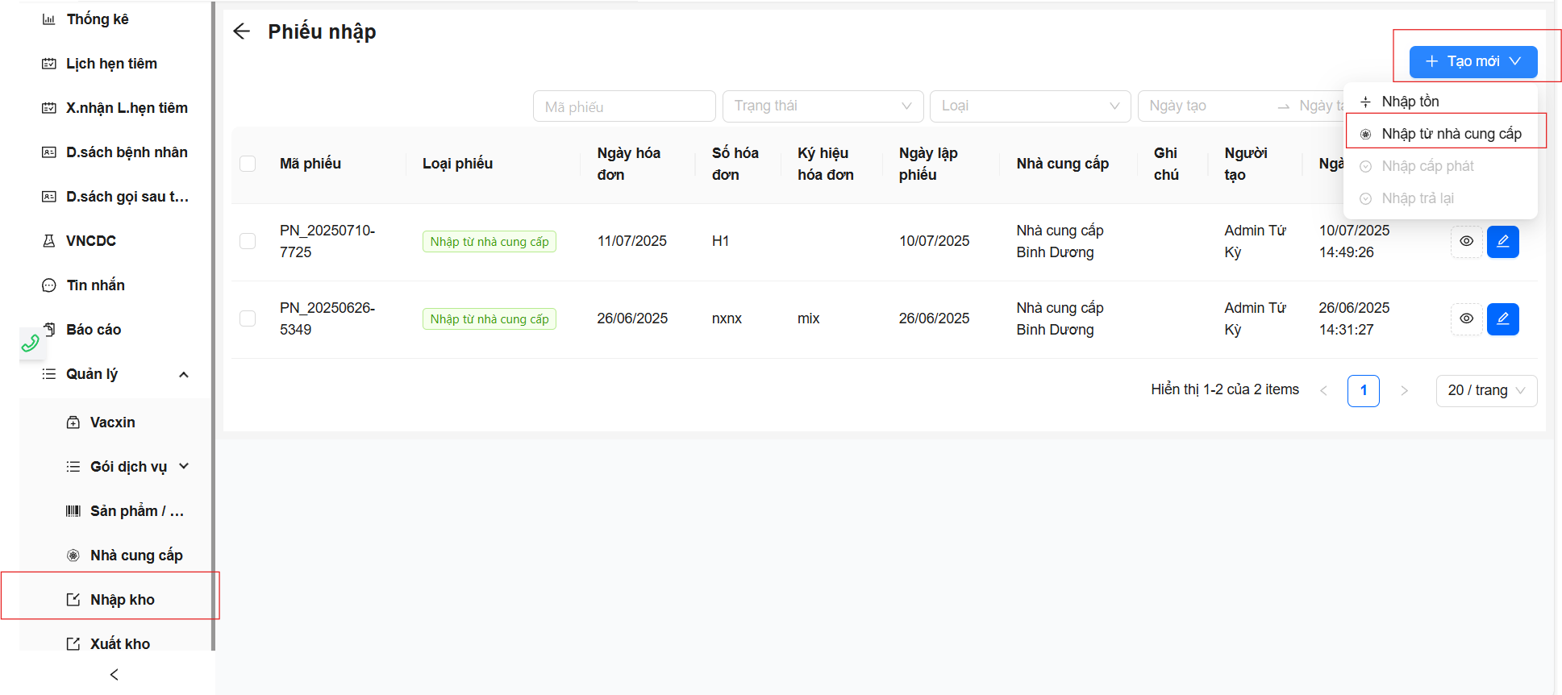This screenshot has width=1562, height=695.
Task: Select checkbox for receipt PN_20250710-7725
Action: [x=248, y=241]
